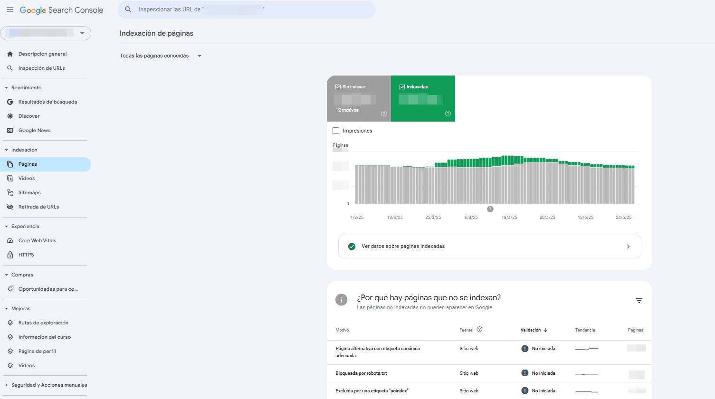Click the 12 motivos label
This screenshot has width=715, height=399.
click(347, 110)
